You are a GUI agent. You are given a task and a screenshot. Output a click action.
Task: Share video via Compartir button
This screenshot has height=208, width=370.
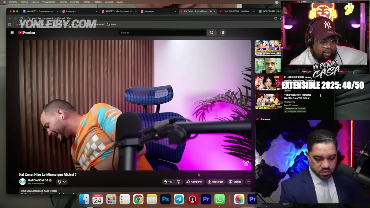click(194, 182)
